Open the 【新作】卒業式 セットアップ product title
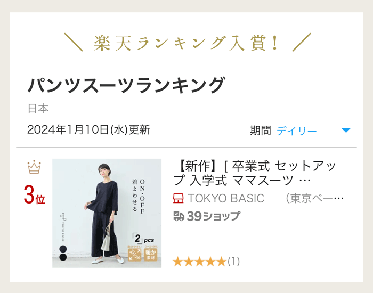The image size is (373, 293). point(255,173)
